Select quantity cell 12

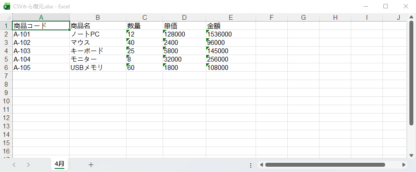coord(145,34)
